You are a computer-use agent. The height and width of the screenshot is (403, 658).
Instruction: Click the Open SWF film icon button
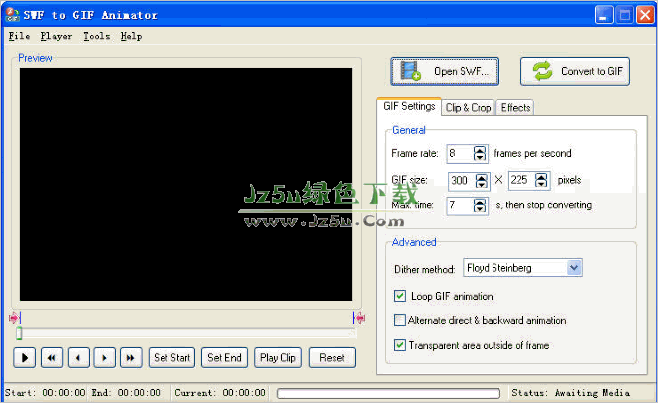445,72
